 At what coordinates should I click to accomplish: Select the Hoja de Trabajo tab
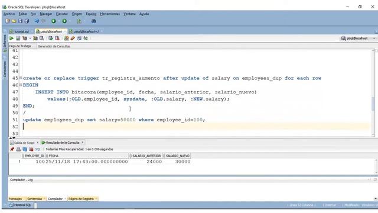[x=20, y=46]
